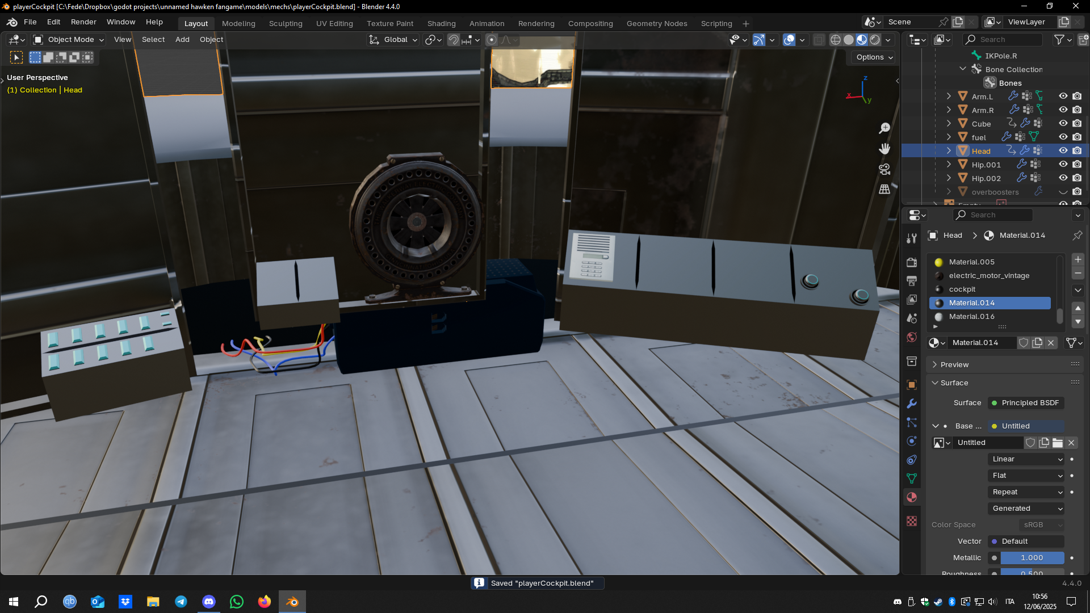Toggle snapping magnet in viewport header
Image resolution: width=1090 pixels, height=613 pixels.
[x=453, y=40]
